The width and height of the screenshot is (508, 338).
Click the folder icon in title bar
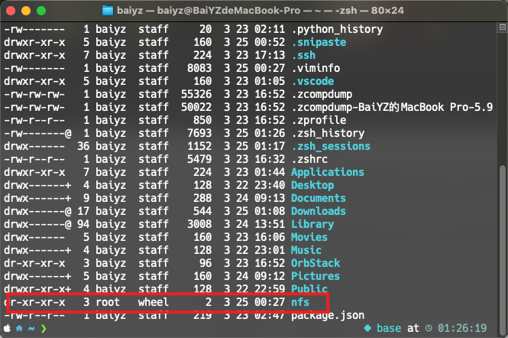point(109,11)
